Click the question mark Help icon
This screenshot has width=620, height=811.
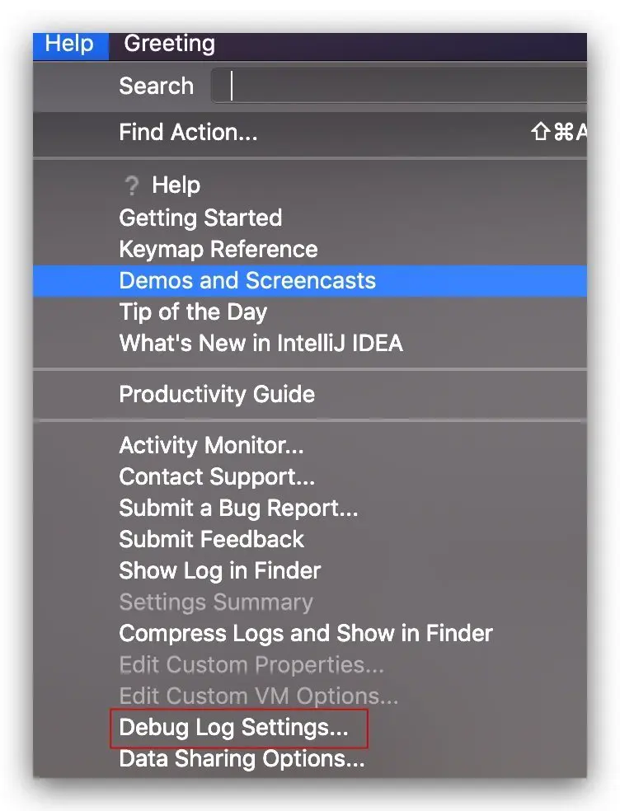click(x=130, y=186)
